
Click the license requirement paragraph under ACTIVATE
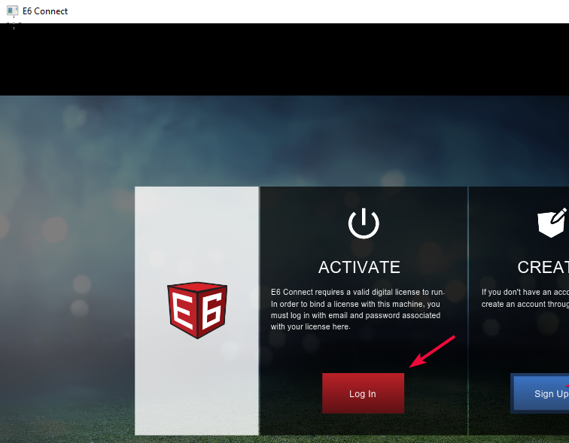(x=358, y=309)
